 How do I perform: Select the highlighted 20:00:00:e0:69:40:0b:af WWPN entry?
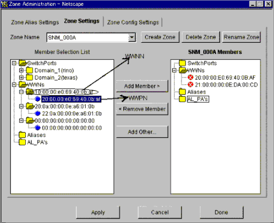click(71, 99)
